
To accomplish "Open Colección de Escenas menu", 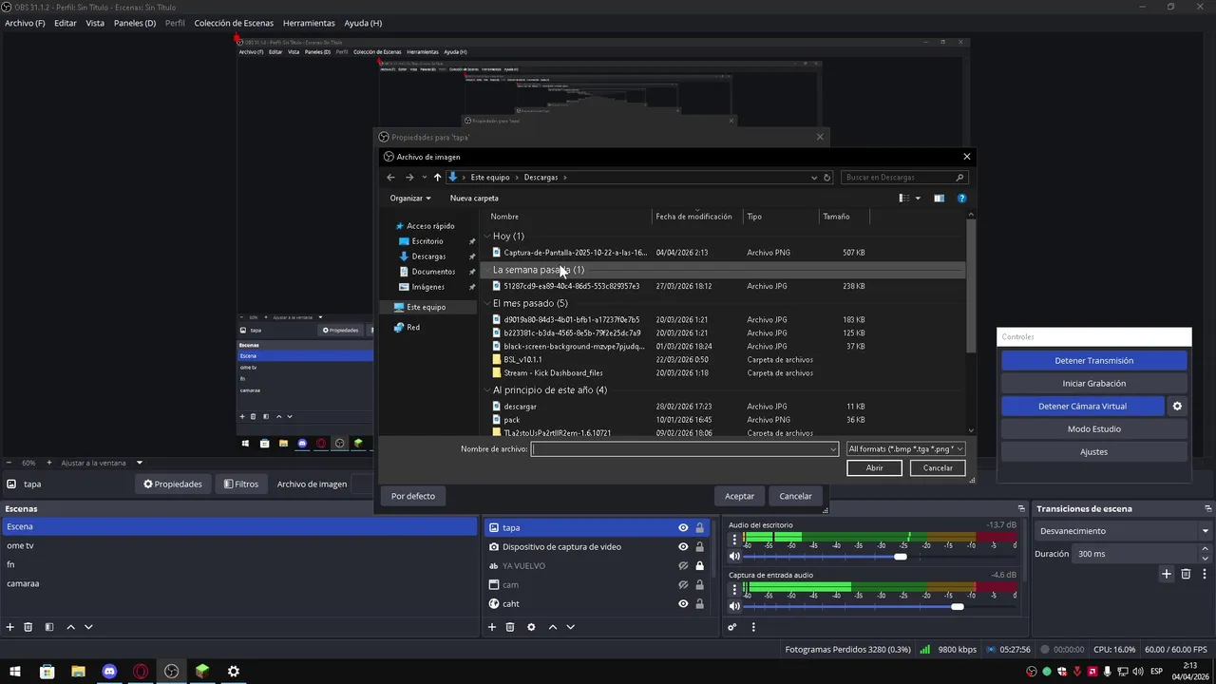I will click(234, 23).
